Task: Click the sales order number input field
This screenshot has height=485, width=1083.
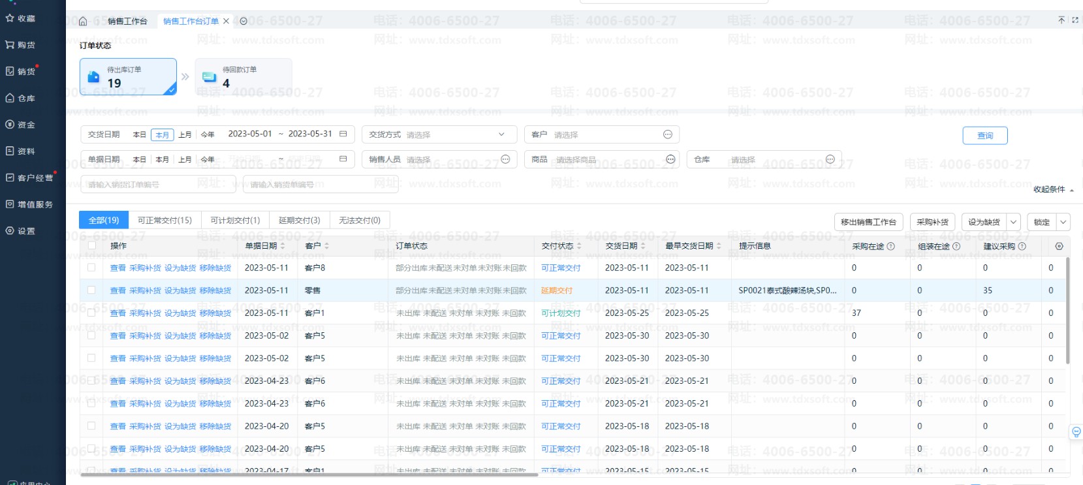Action: pos(158,185)
